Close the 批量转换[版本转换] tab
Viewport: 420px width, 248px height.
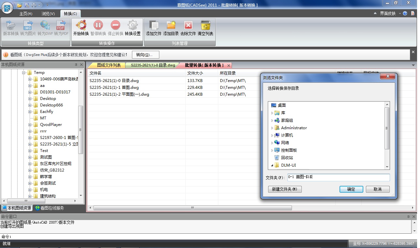(229, 65)
